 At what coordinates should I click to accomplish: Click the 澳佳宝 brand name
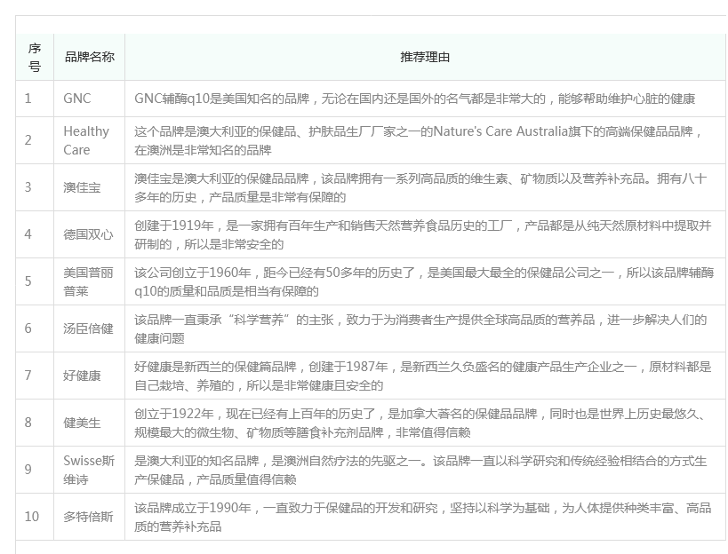click(82, 187)
